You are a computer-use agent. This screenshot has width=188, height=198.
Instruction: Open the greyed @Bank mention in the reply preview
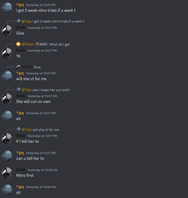[27, 67]
